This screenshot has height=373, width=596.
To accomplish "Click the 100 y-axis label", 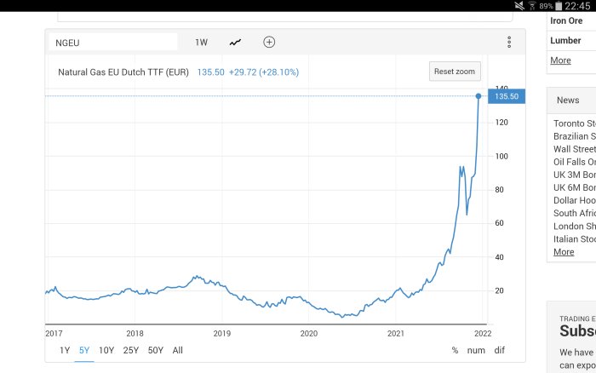I will [x=501, y=157].
